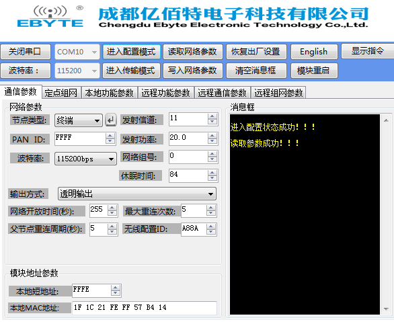Increase 无线配置ID with the up arrow
Image resolution: width=394 pixels, height=322 pixels.
click(211, 227)
